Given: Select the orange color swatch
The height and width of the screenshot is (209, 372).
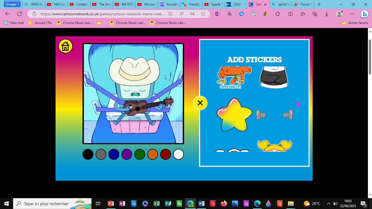Looking at the screenshot, I should (x=153, y=154).
